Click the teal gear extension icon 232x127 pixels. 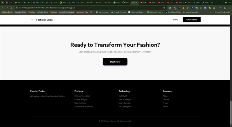tap(170, 8)
